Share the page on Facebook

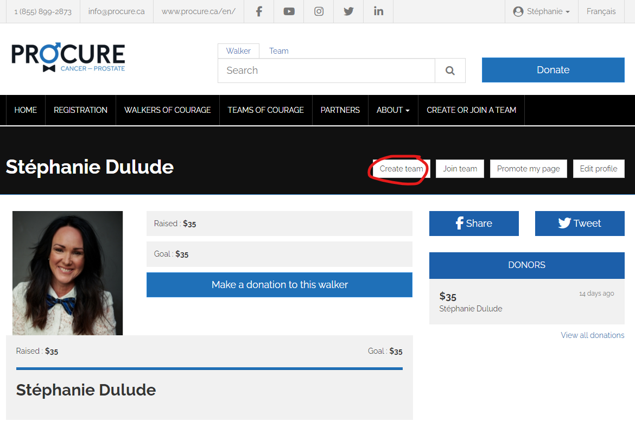474,224
